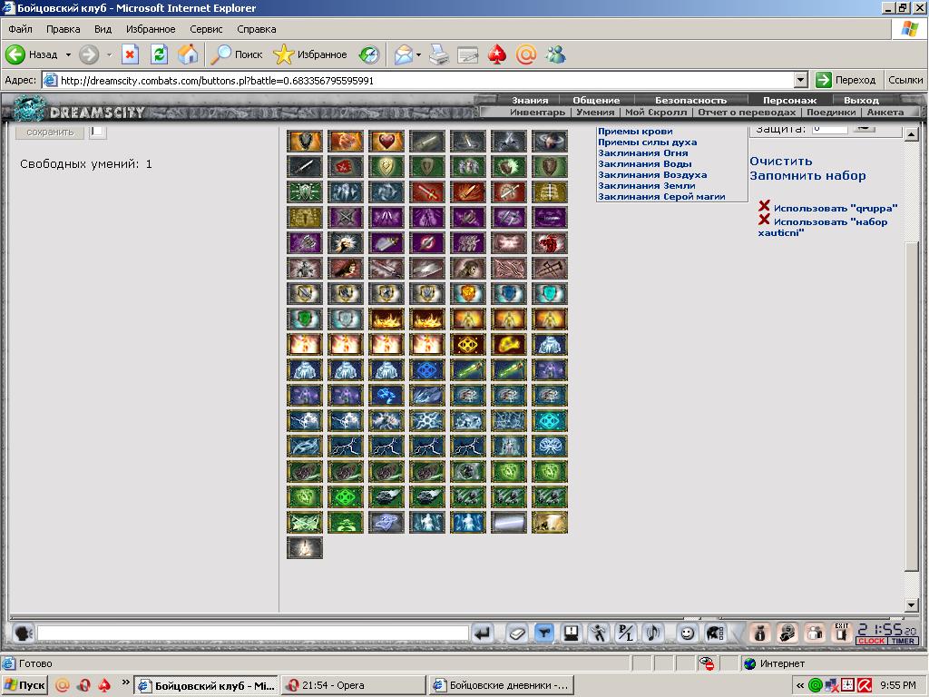Click the IE Home toolbar button
The width and height of the screenshot is (929, 697).
[x=188, y=54]
